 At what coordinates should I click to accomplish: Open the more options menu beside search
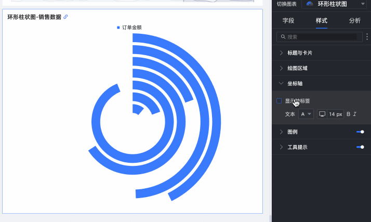coord(367,37)
